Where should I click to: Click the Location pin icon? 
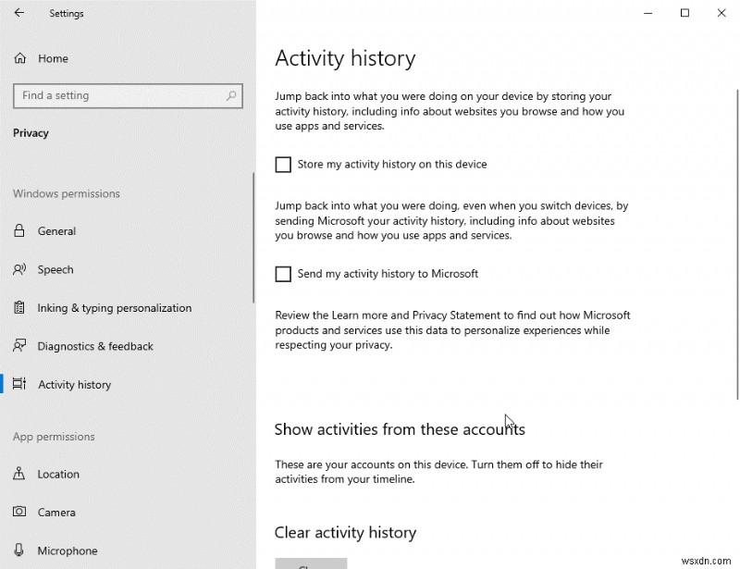pyautogui.click(x=20, y=474)
